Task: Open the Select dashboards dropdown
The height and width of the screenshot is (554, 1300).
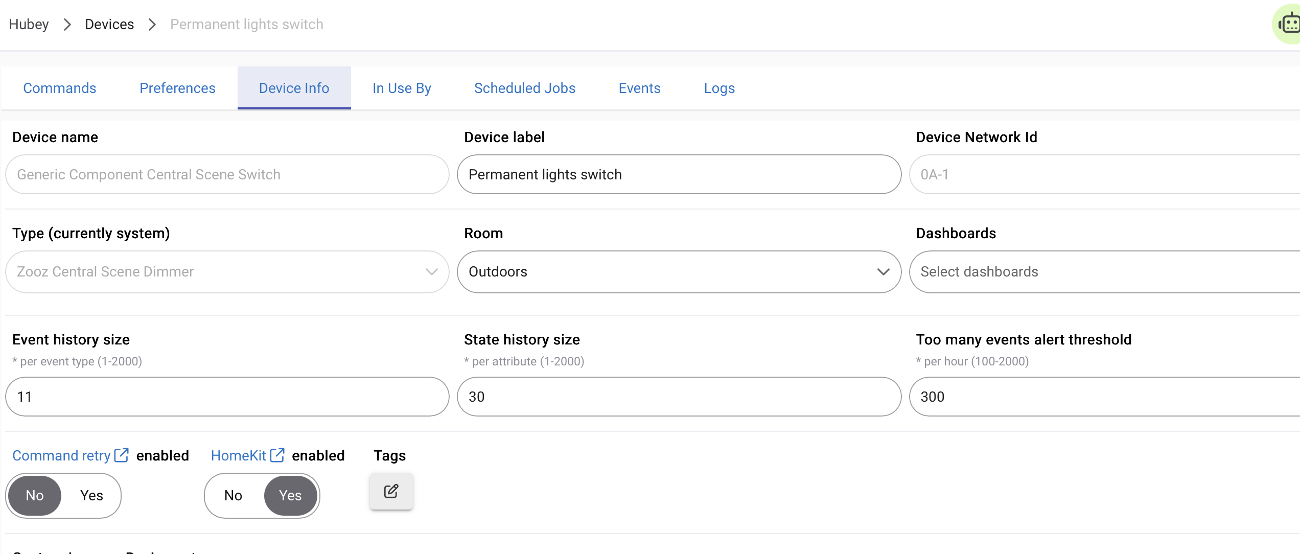Action: coord(1104,272)
